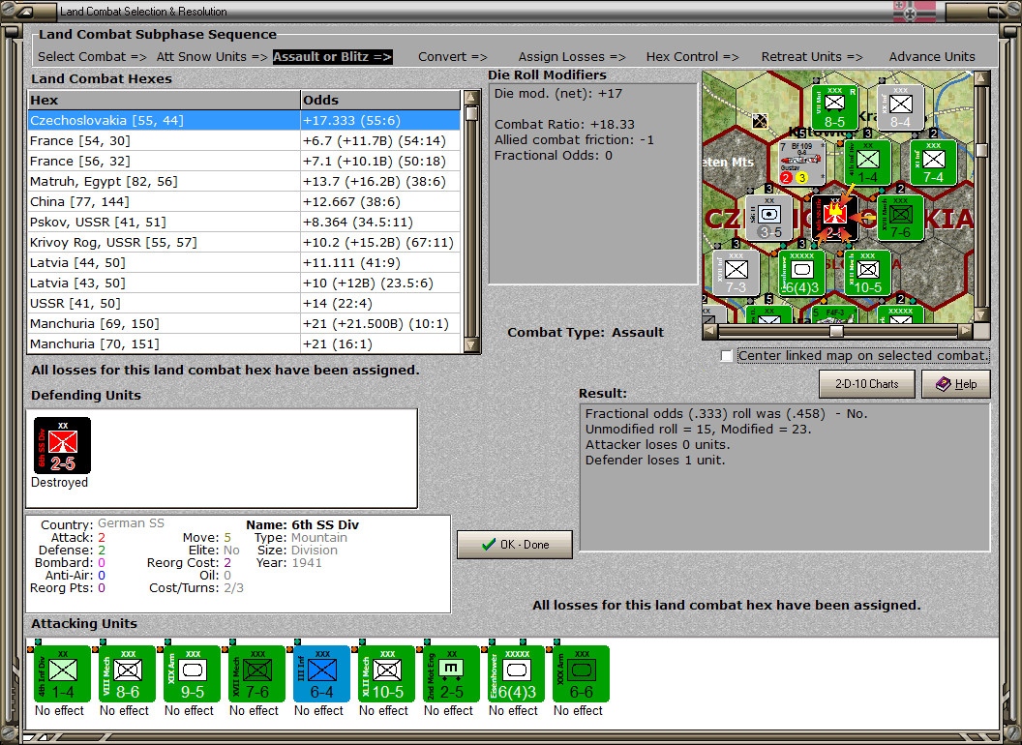The width and height of the screenshot is (1022, 745).
Task: Click the map vertical scrollbar thumb
Action: click(981, 151)
